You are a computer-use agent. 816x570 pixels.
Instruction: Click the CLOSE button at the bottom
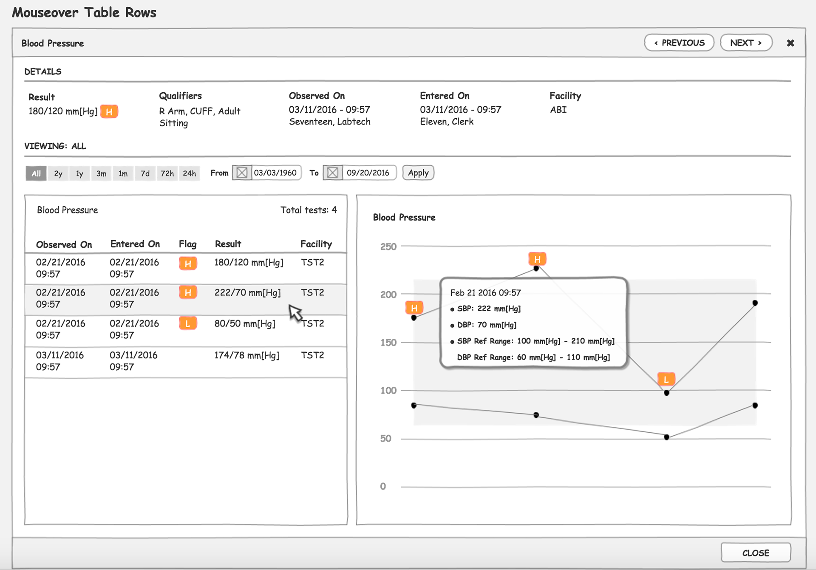(x=755, y=553)
